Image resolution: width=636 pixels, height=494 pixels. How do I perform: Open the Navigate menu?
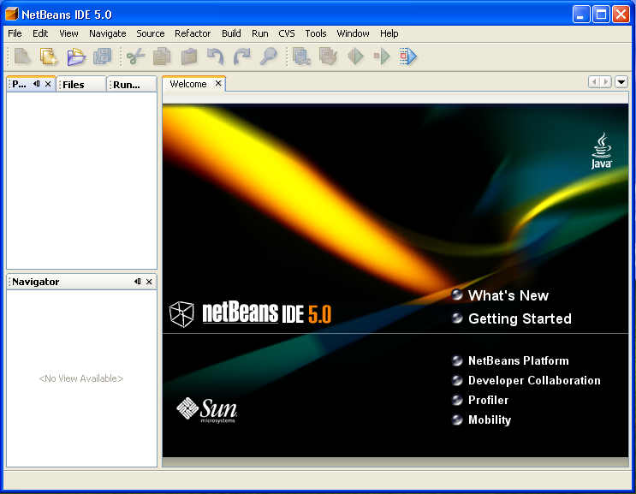[x=108, y=33]
